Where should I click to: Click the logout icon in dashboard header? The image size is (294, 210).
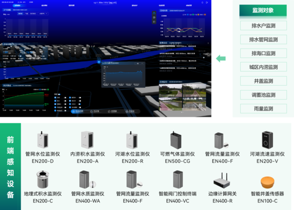click(207, 2)
